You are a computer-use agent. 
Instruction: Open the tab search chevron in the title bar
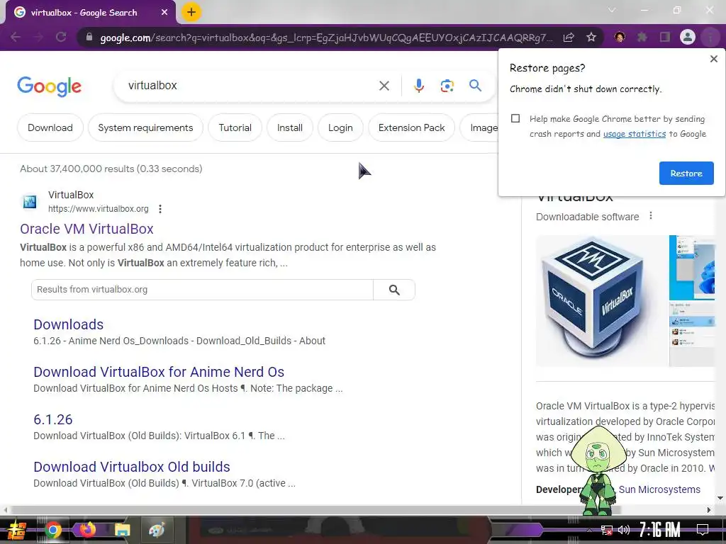pos(612,10)
